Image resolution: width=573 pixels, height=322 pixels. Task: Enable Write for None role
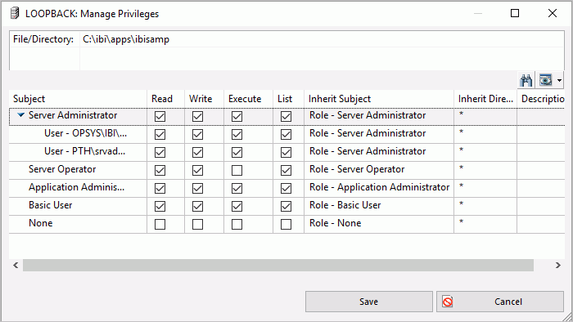pyautogui.click(x=198, y=224)
